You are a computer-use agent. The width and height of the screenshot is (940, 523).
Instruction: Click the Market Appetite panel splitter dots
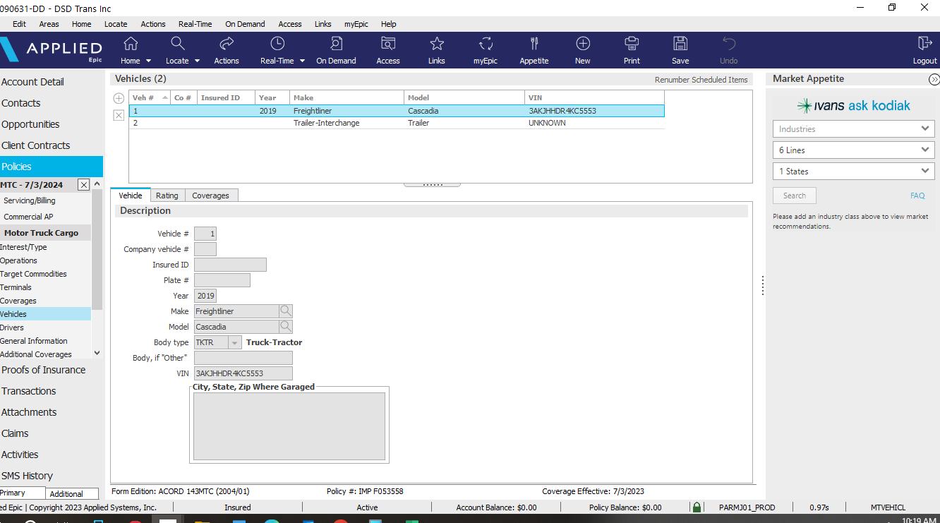[x=763, y=285]
